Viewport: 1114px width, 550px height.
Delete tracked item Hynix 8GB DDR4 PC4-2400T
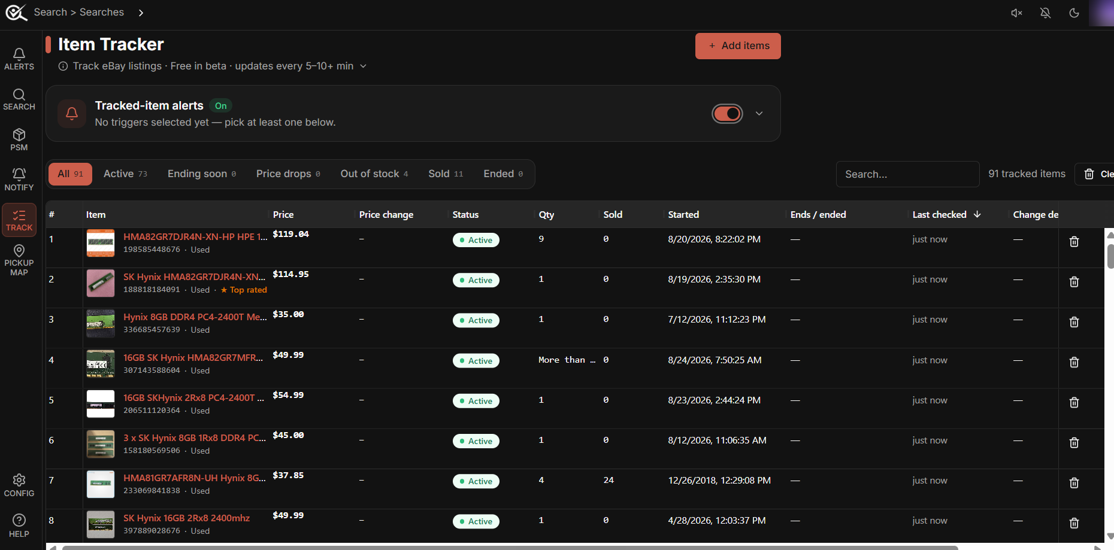1074,322
